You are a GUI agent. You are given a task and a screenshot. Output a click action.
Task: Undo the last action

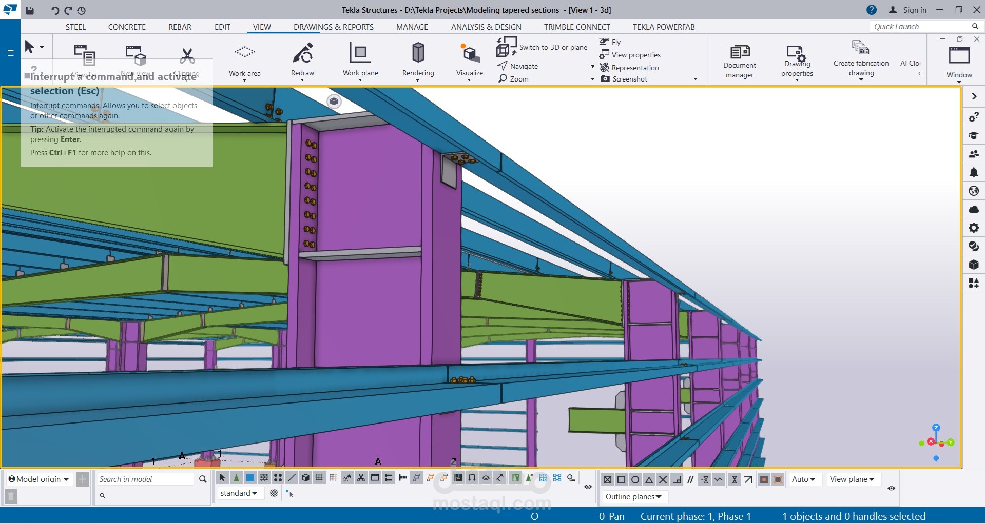pyautogui.click(x=55, y=10)
